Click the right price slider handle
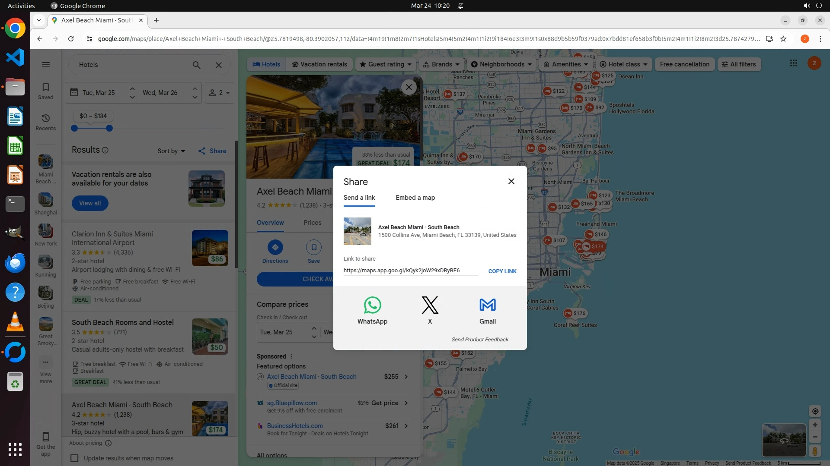The width and height of the screenshot is (830, 466). pos(109,128)
